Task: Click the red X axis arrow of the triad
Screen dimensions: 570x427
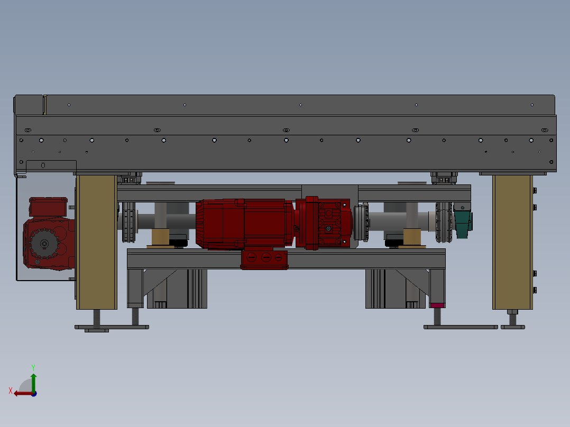Action: 23,394
